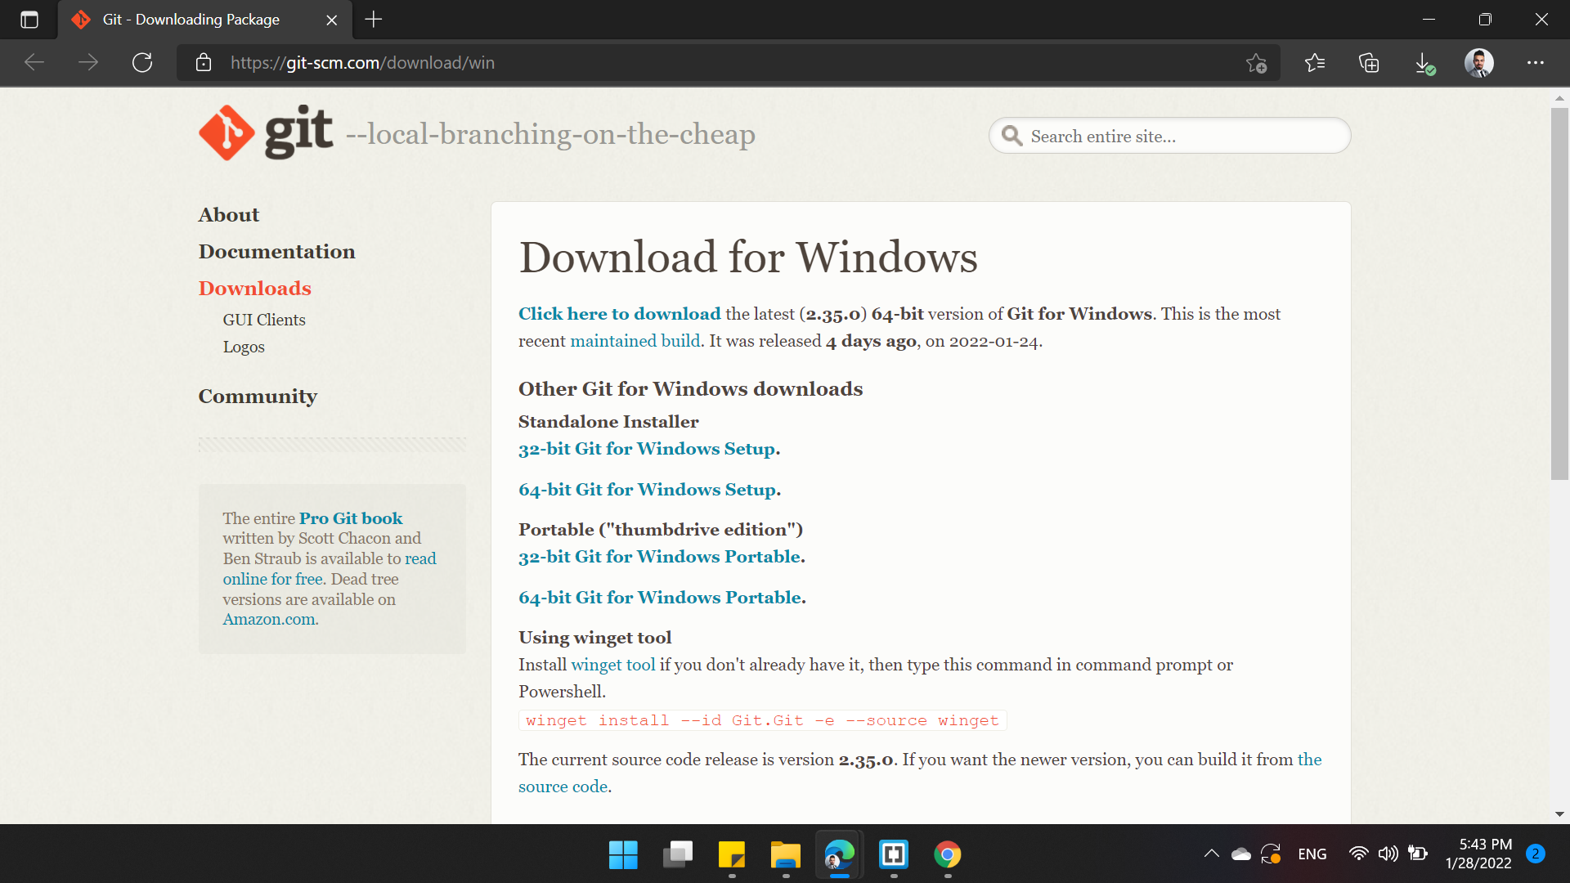This screenshot has height=883, width=1570.
Task: Open the Documentation section
Action: coord(276,251)
